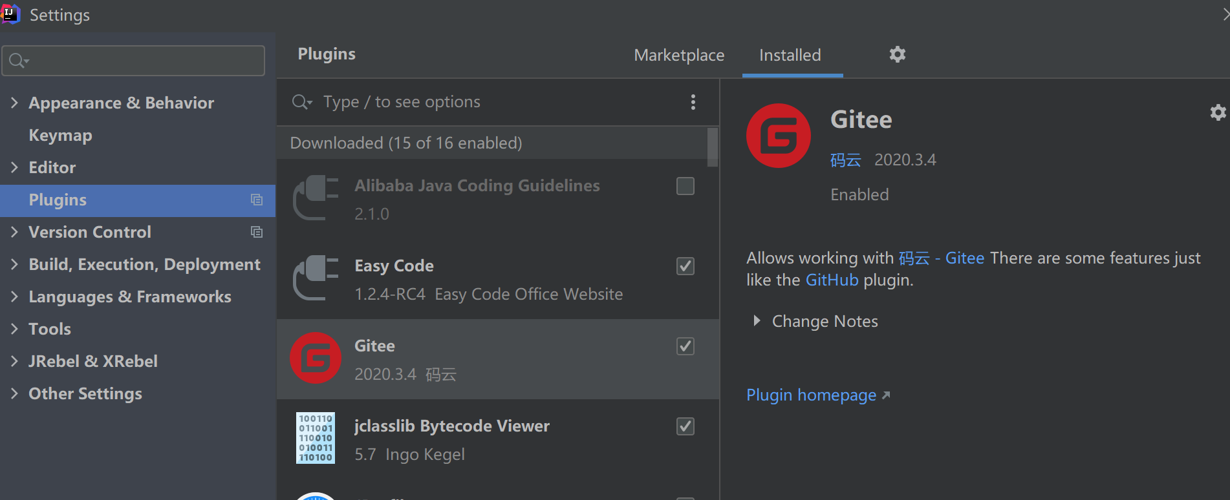Open the plugins manage gear menu

click(x=897, y=54)
